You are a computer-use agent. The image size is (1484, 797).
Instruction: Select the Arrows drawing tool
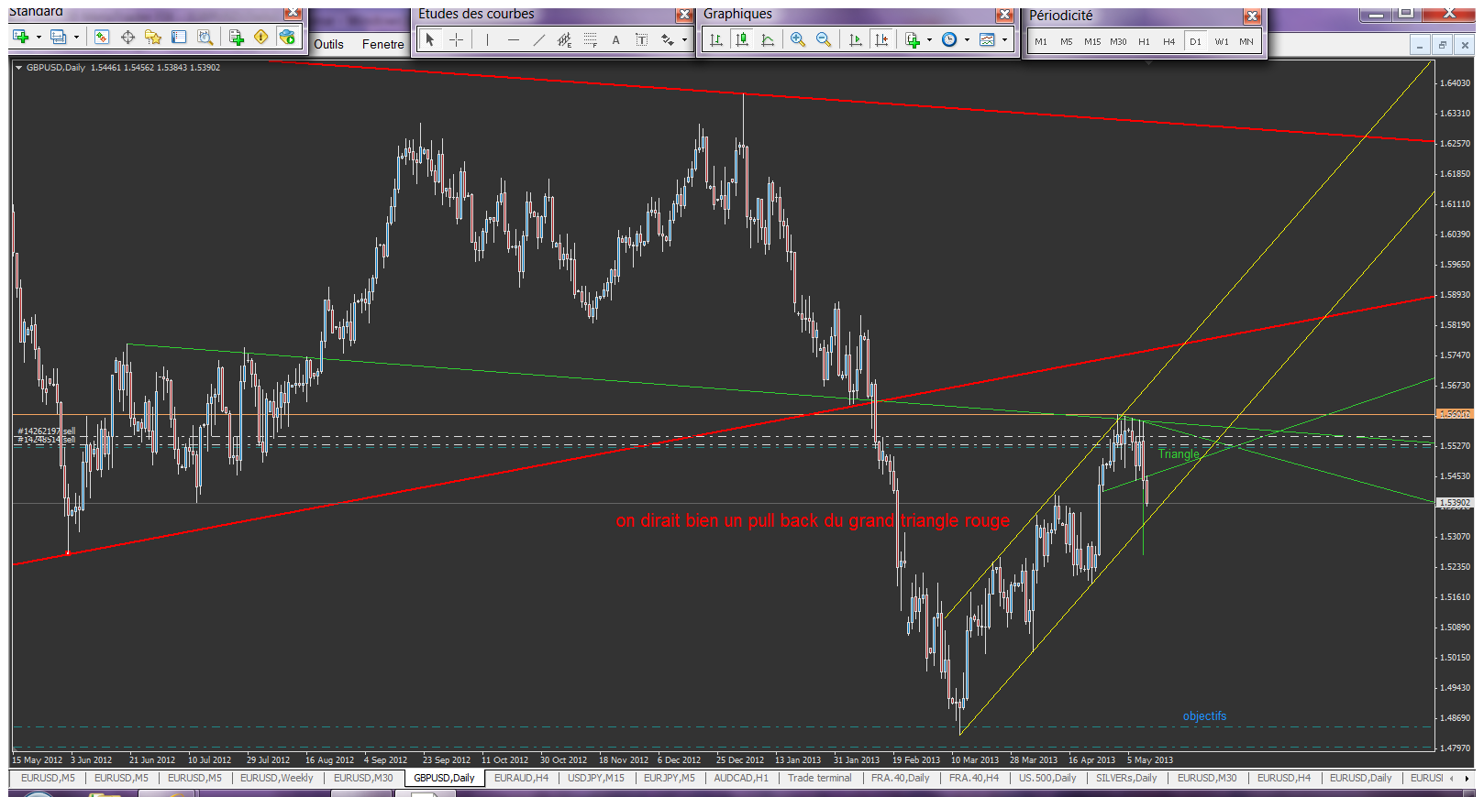pyautogui.click(x=668, y=39)
